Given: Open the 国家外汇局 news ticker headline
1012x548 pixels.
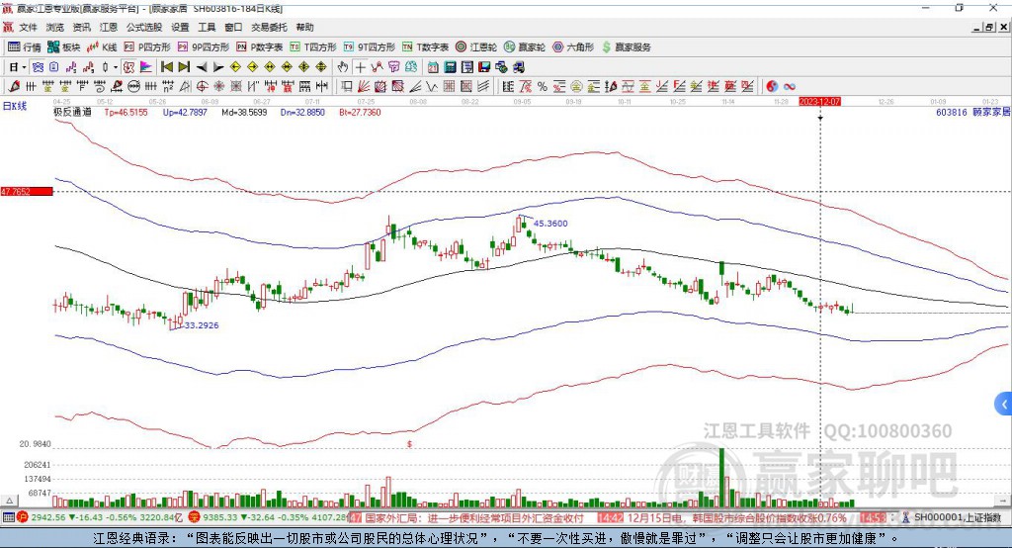Looking at the screenshot, I should (474, 517).
